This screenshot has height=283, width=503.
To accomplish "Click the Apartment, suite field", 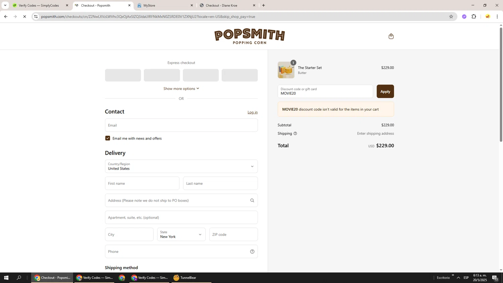I will tap(181, 217).
